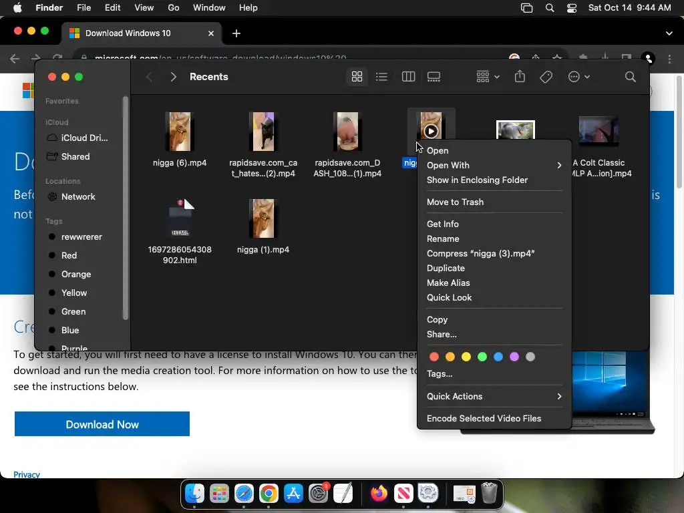Open the Action ellipsis menu in Finder toolbar
The height and width of the screenshot is (513, 684).
tap(579, 77)
